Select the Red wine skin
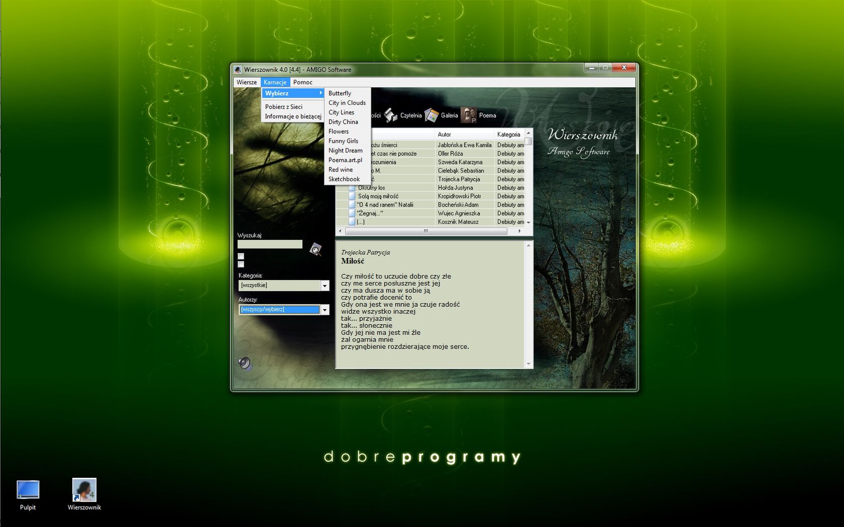 pos(348,170)
